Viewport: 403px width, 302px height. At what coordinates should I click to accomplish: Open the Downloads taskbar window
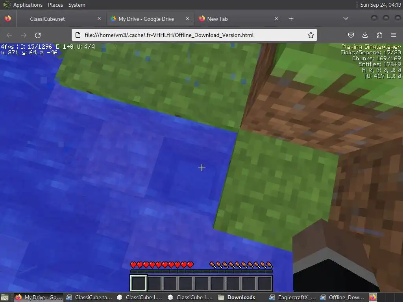click(x=237, y=297)
